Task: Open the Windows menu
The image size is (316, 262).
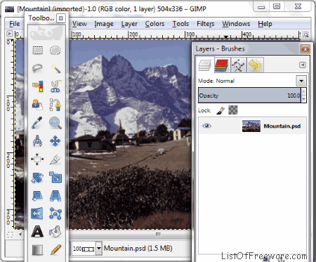Action: click(x=236, y=24)
